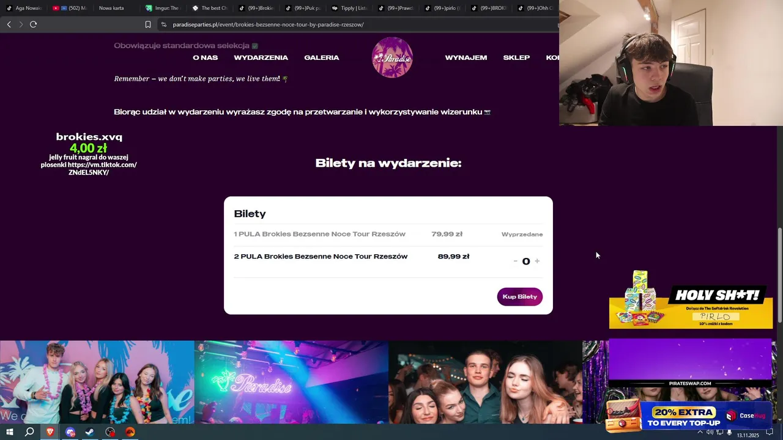The height and width of the screenshot is (440, 783).
Task: Reload the page with the refresh icon
Action: 33,24
